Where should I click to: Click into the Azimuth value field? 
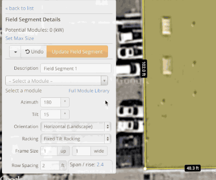pyautogui.click(x=51, y=102)
